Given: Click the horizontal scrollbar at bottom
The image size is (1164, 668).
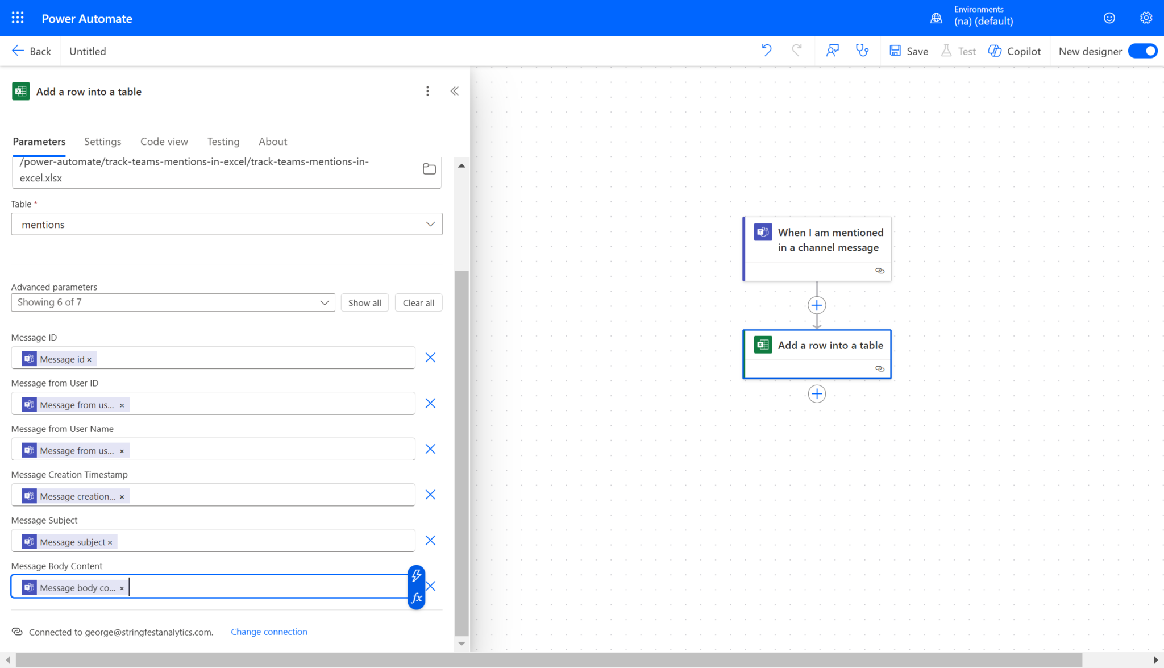Looking at the screenshot, I should (x=548, y=659).
